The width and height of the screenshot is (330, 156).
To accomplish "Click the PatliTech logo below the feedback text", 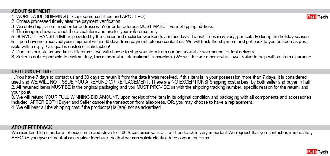I will pyautogui.click(x=317, y=152).
